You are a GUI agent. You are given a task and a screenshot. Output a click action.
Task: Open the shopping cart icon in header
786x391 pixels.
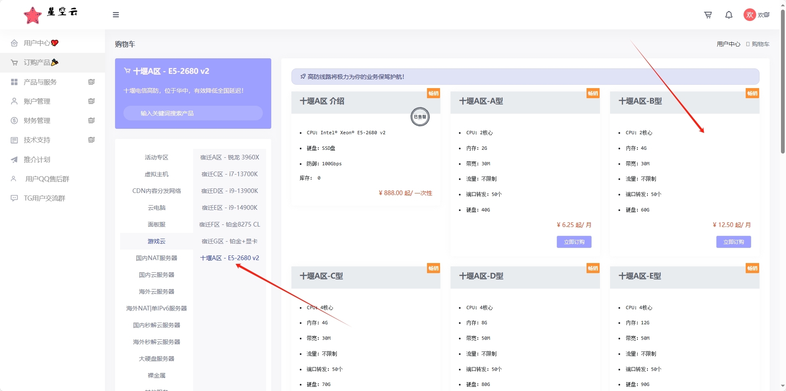click(708, 15)
